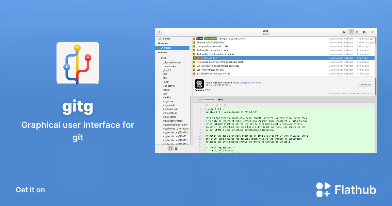
Task: Switch to the commit download-arrow view icon
Action: click(357, 32)
